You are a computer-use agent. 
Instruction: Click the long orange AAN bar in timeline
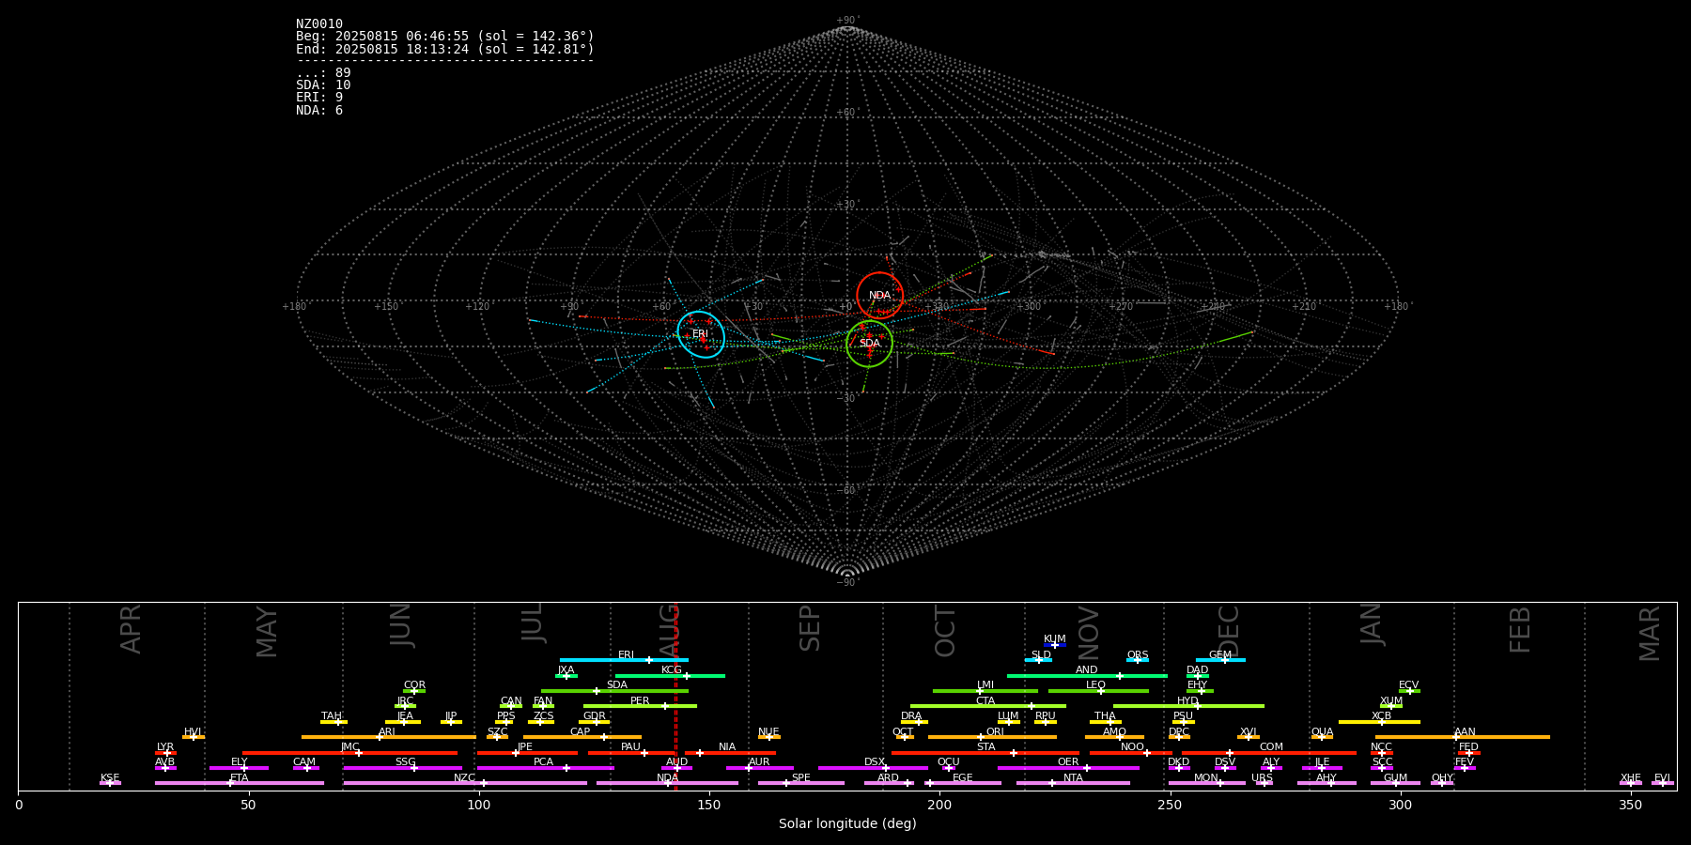(1463, 737)
